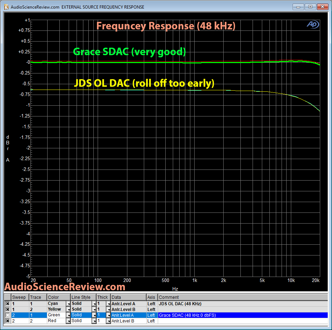Viewport: 332px width, 330px height.
Task: Toggle visibility checkbox for Yellow trace row
Action: 8,310
